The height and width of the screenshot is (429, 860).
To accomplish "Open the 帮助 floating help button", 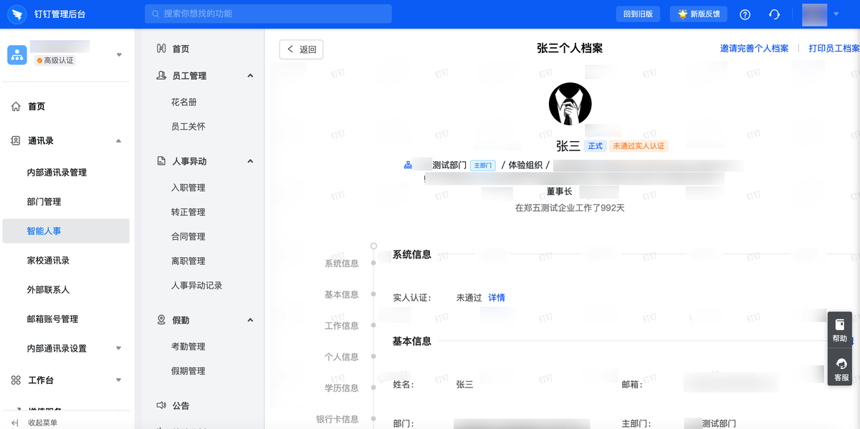I will (x=840, y=330).
